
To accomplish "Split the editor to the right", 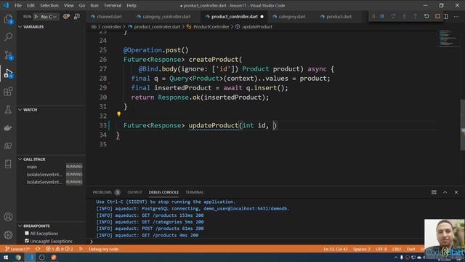I will click(446, 16).
